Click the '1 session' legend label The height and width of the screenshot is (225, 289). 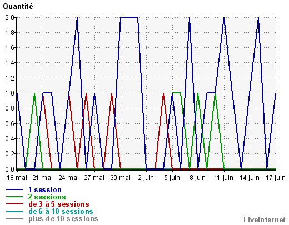pyautogui.click(x=45, y=190)
